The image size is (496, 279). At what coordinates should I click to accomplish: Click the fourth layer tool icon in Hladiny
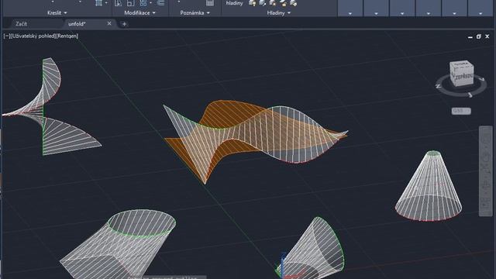(283, 3)
